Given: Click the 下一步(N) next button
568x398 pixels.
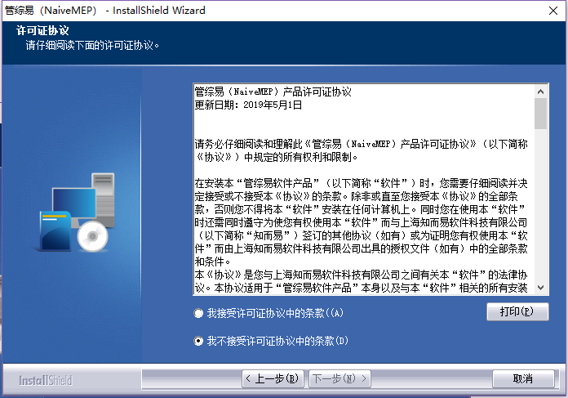Looking at the screenshot, I should pyautogui.click(x=339, y=378).
